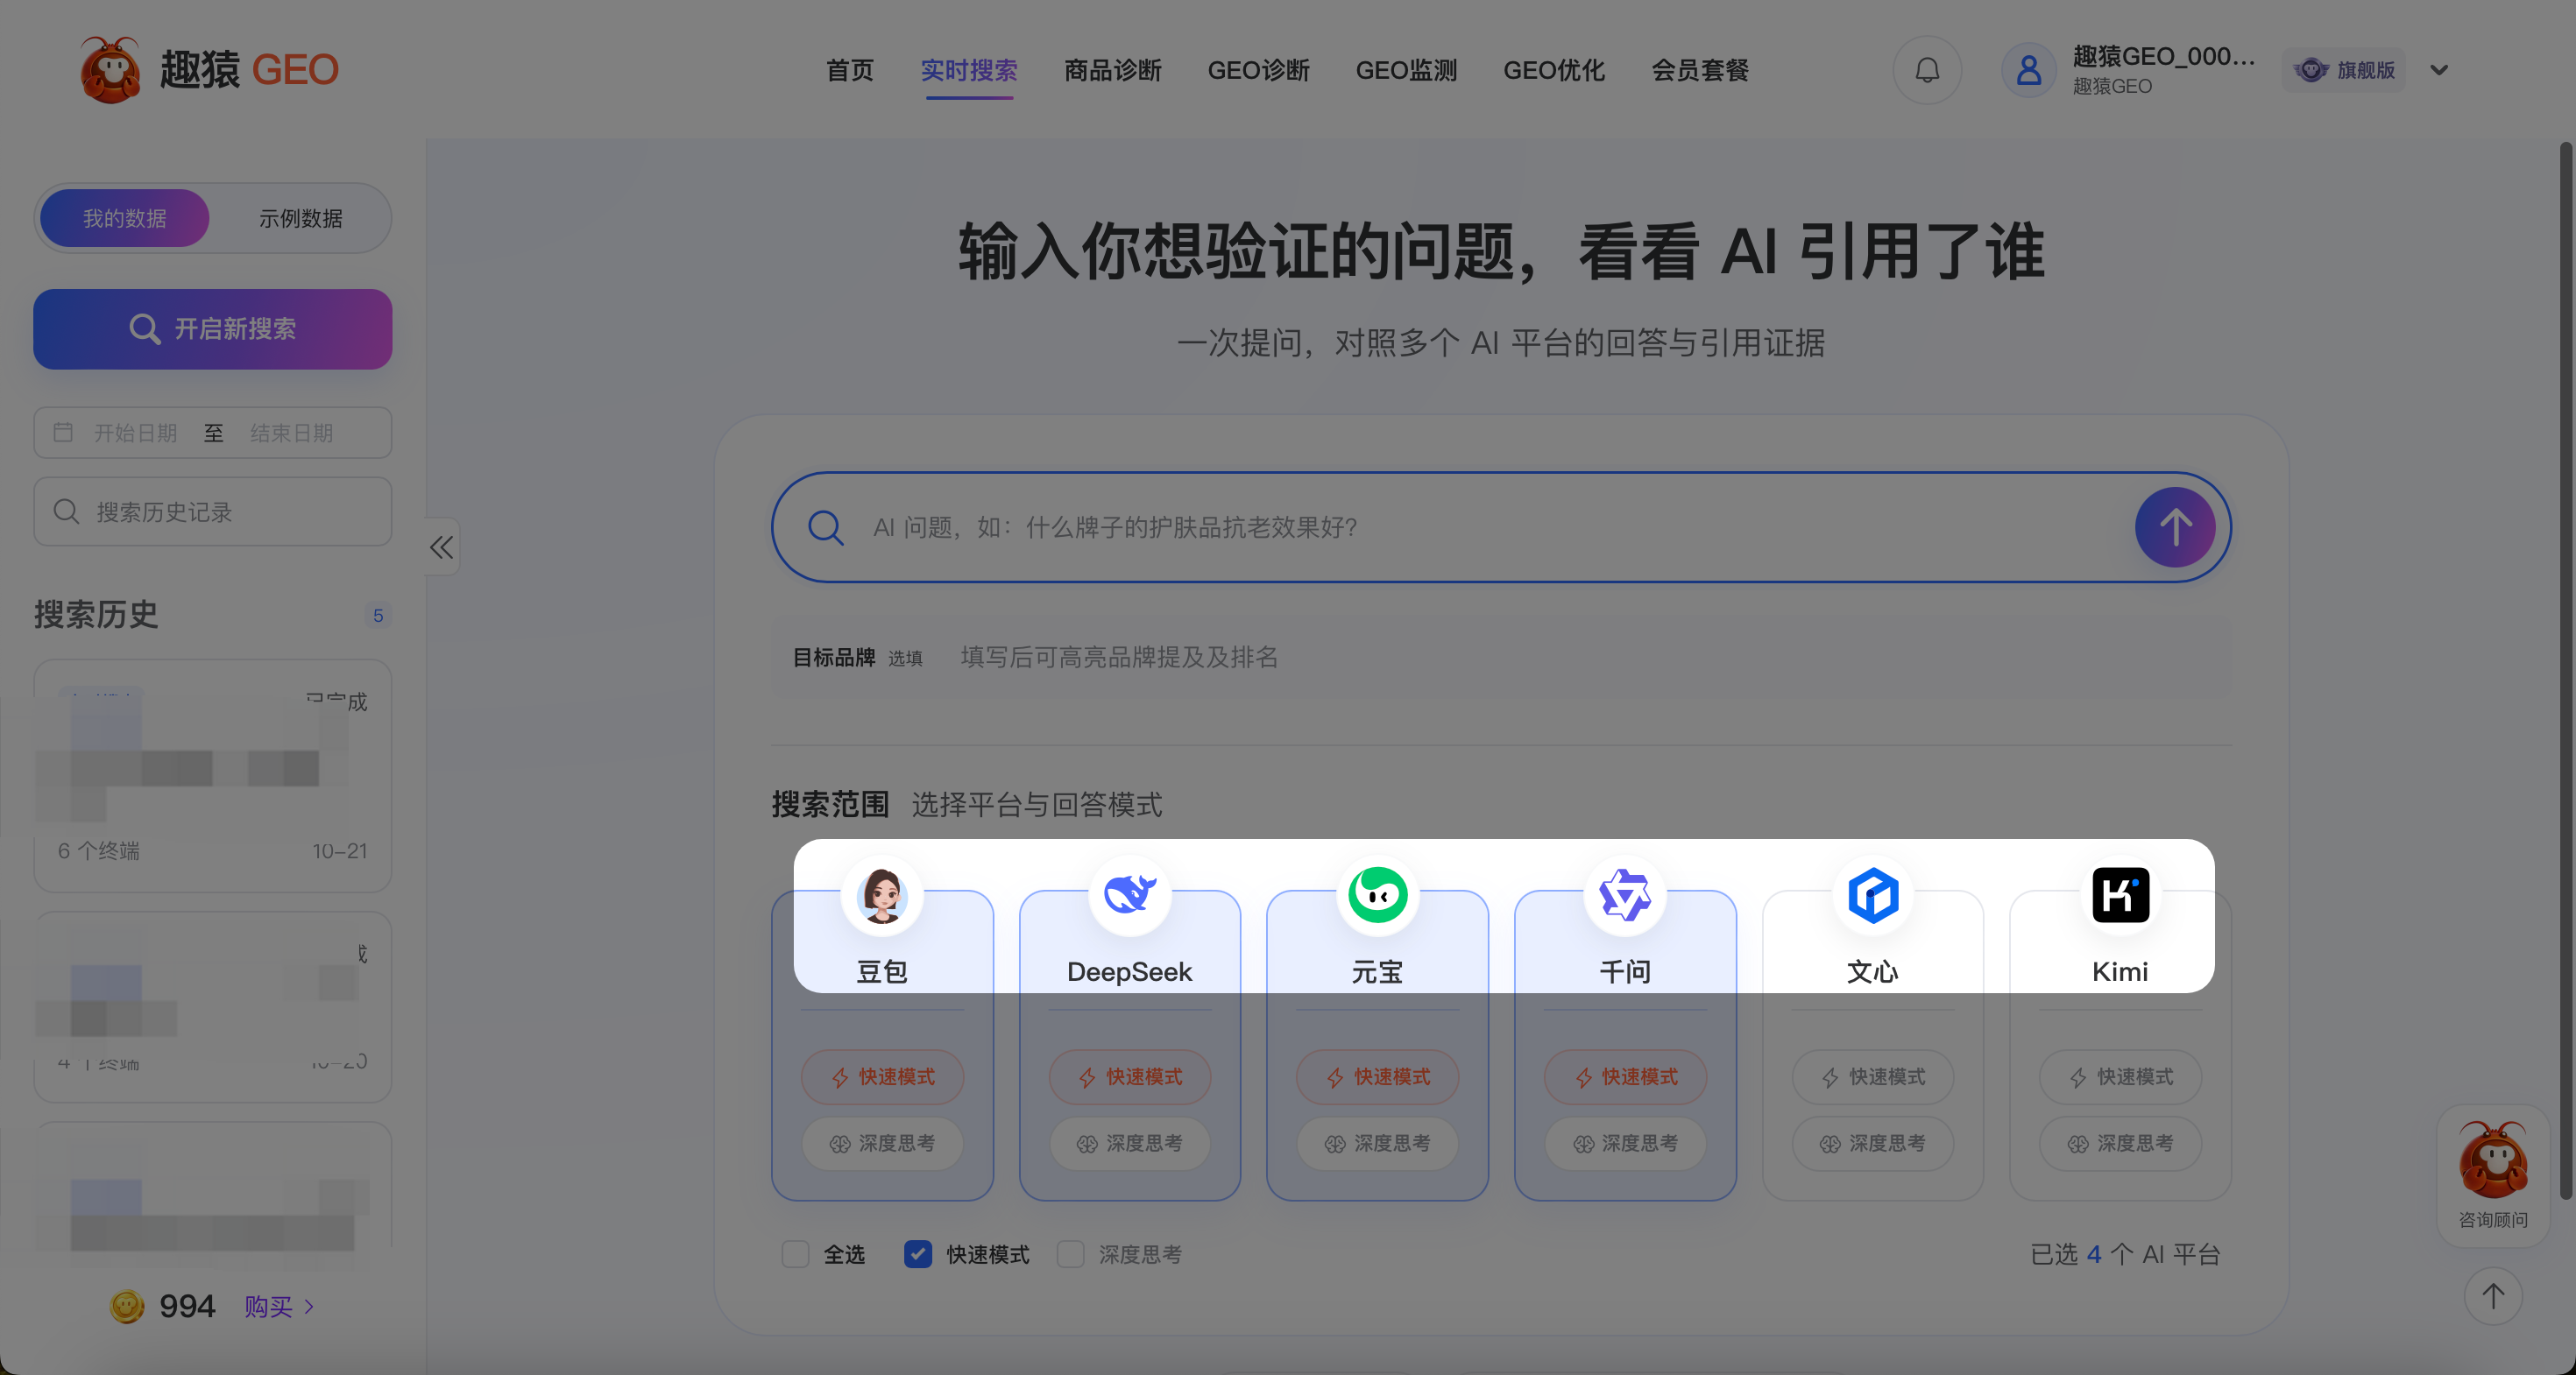Go to the 首页 menu

click(850, 70)
